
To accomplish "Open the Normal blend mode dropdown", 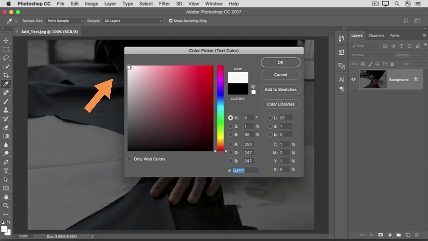I will point(372,55).
